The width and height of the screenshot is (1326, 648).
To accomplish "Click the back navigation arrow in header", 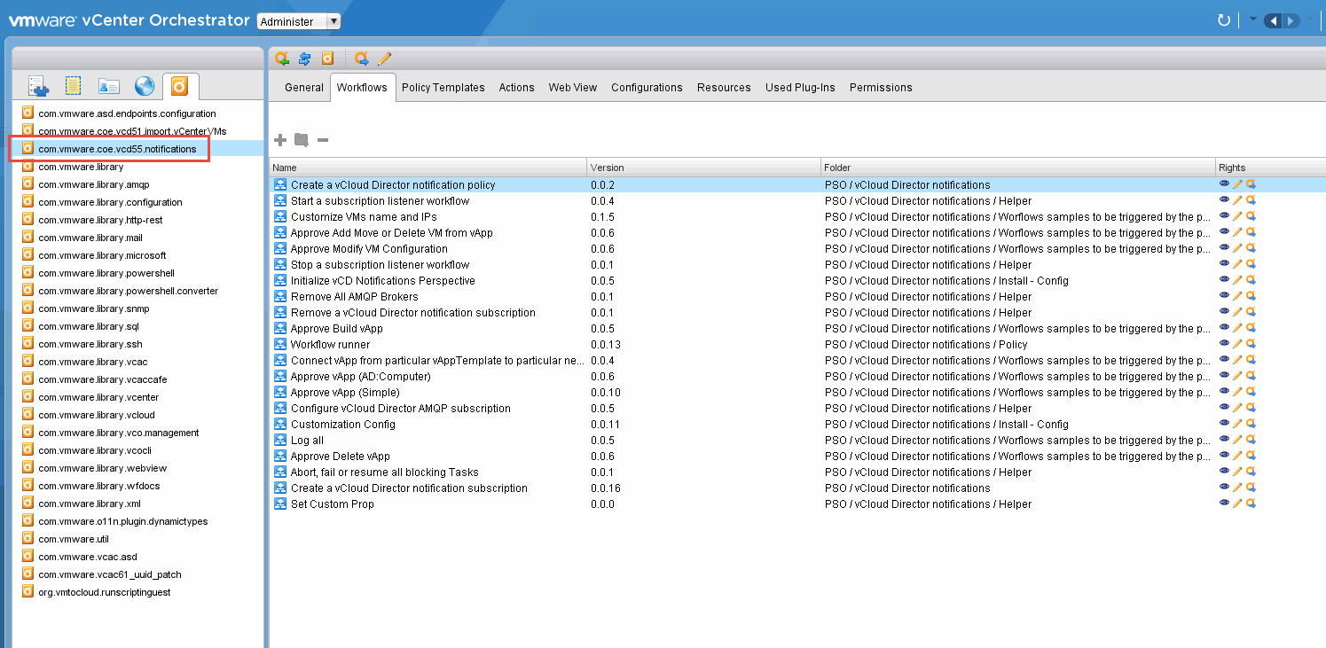I will coord(1273,20).
